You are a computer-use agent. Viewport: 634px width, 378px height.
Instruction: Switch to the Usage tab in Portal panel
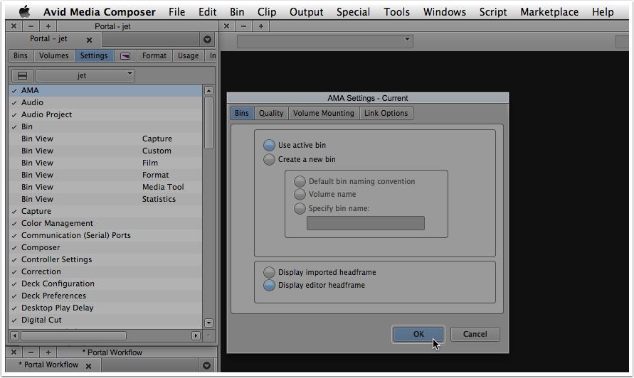coord(189,55)
